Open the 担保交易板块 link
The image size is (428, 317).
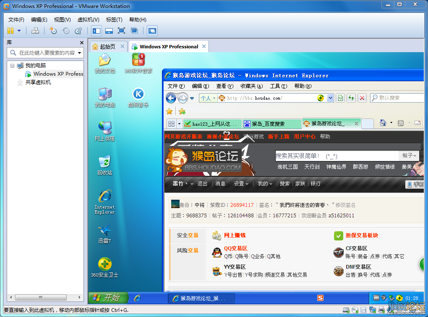pos(362,235)
